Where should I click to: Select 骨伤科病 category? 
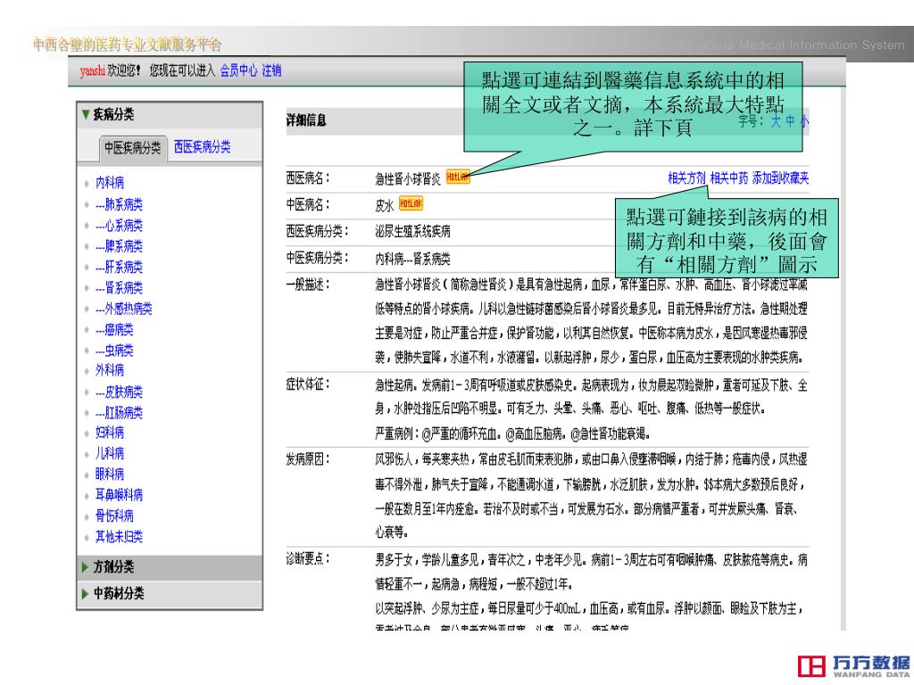point(114,516)
